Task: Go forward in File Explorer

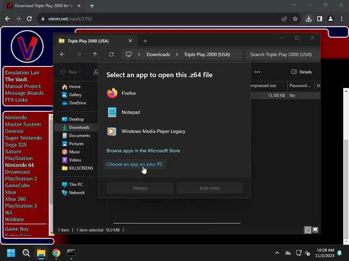Action: (79, 54)
